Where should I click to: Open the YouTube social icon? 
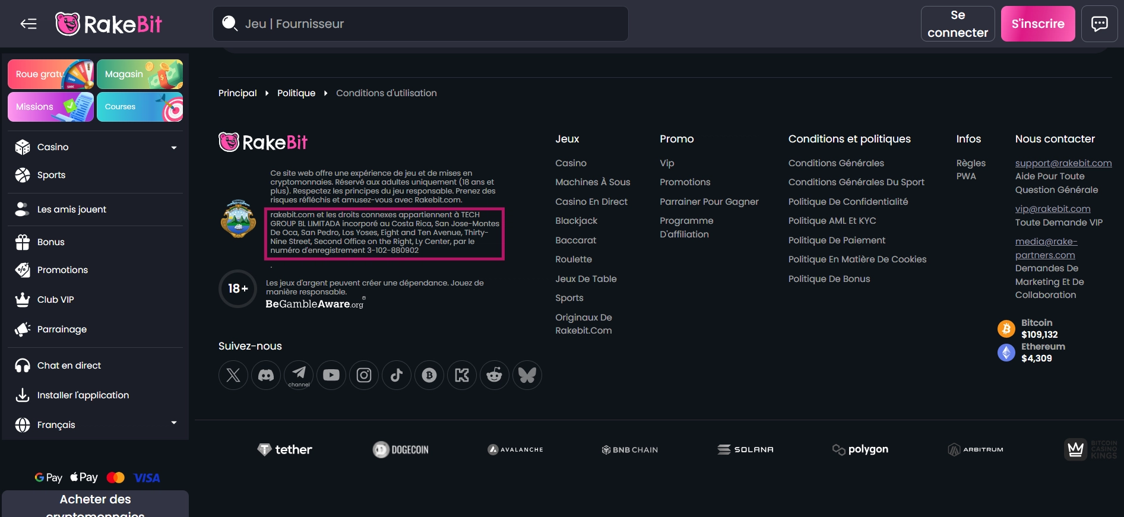[331, 375]
